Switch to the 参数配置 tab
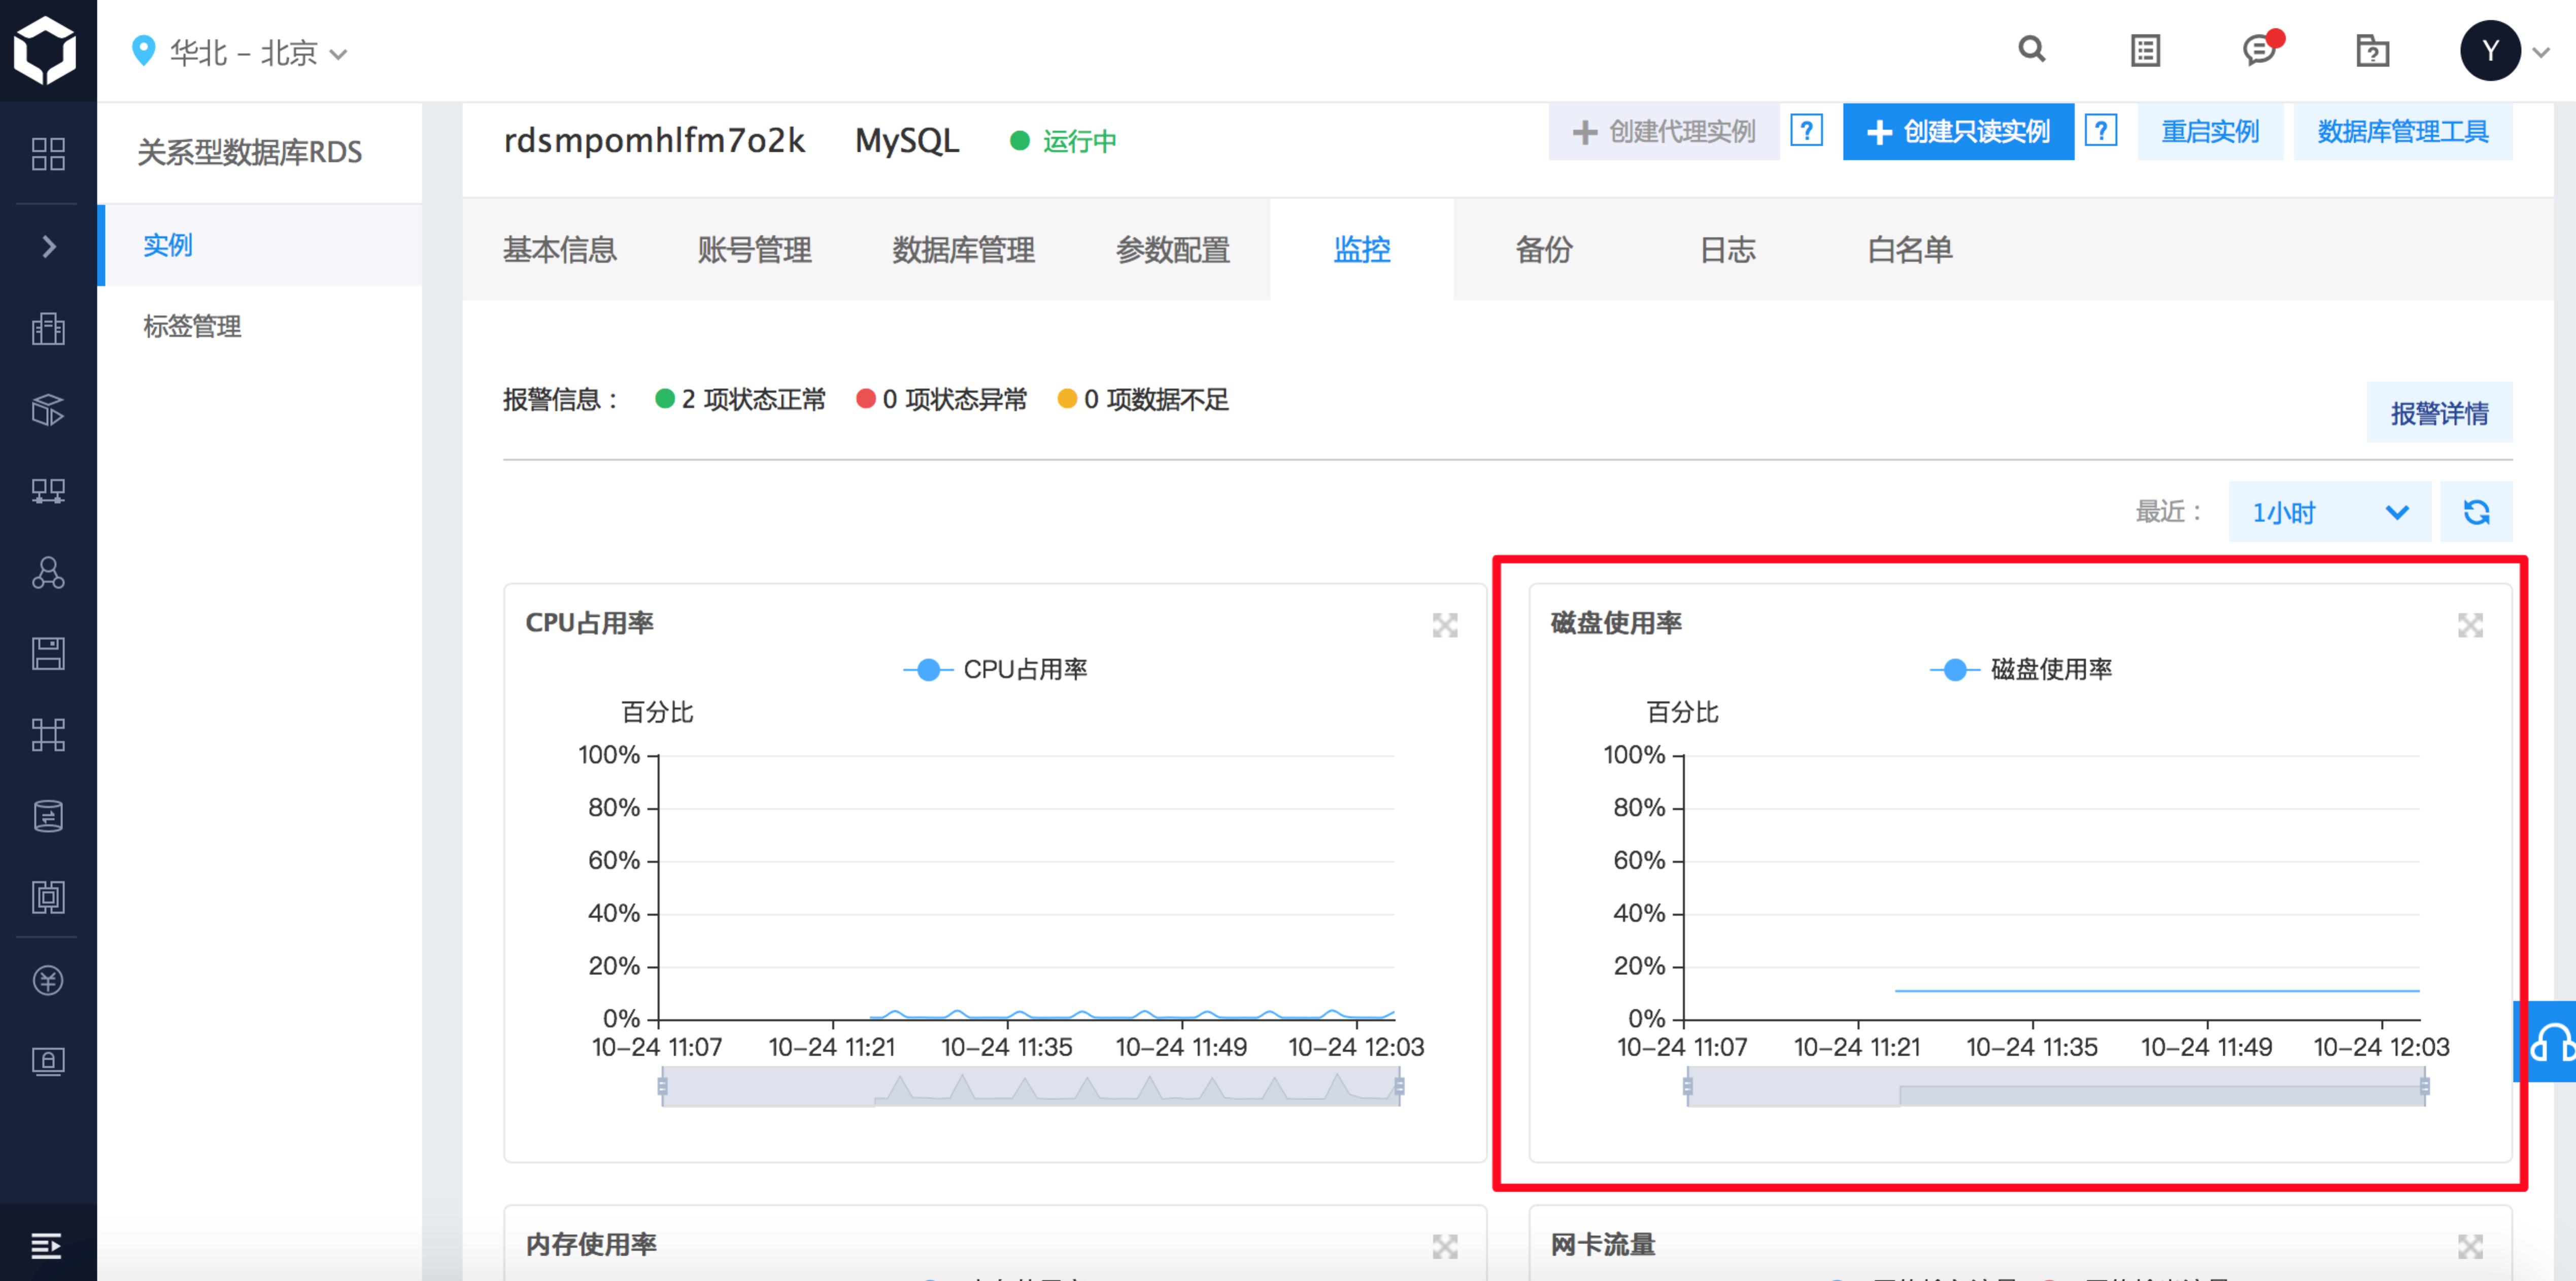Viewport: 2576px width, 1281px height. (x=1172, y=250)
